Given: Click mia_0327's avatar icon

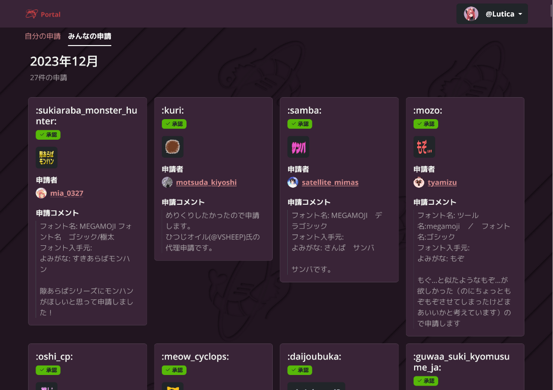Looking at the screenshot, I should click(42, 193).
